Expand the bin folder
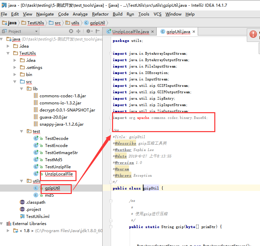Viewport: 260px width, 246px height. [15, 74]
